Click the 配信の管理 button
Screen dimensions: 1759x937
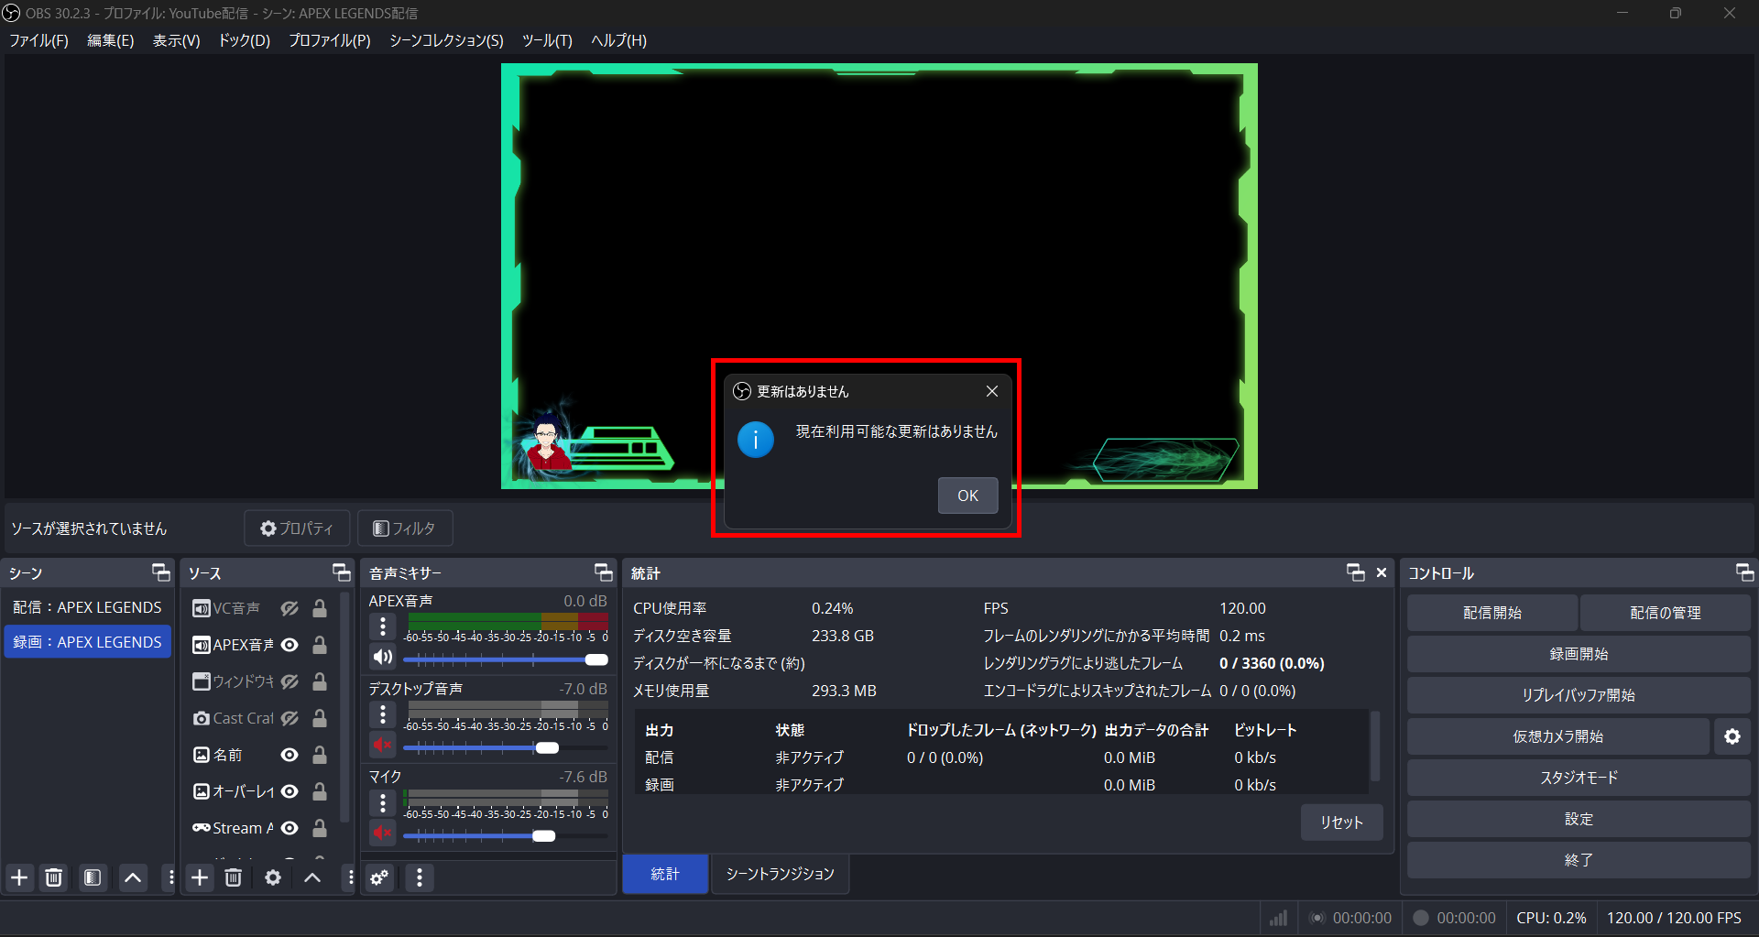(x=1666, y=613)
